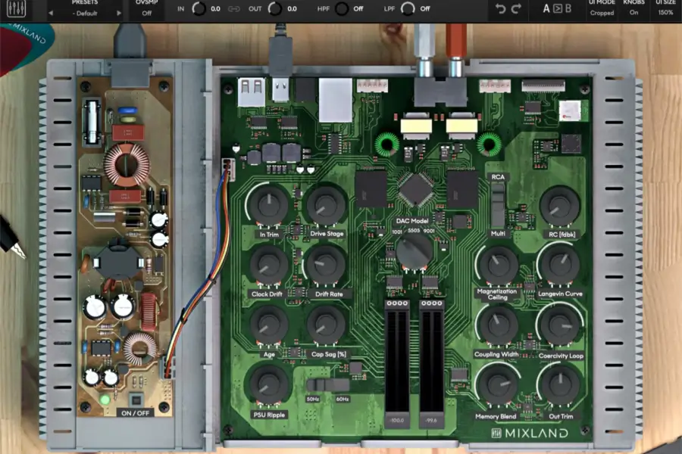This screenshot has width=682, height=454.
Task: Toggle the KNOBS On setting
Action: pyautogui.click(x=634, y=8)
